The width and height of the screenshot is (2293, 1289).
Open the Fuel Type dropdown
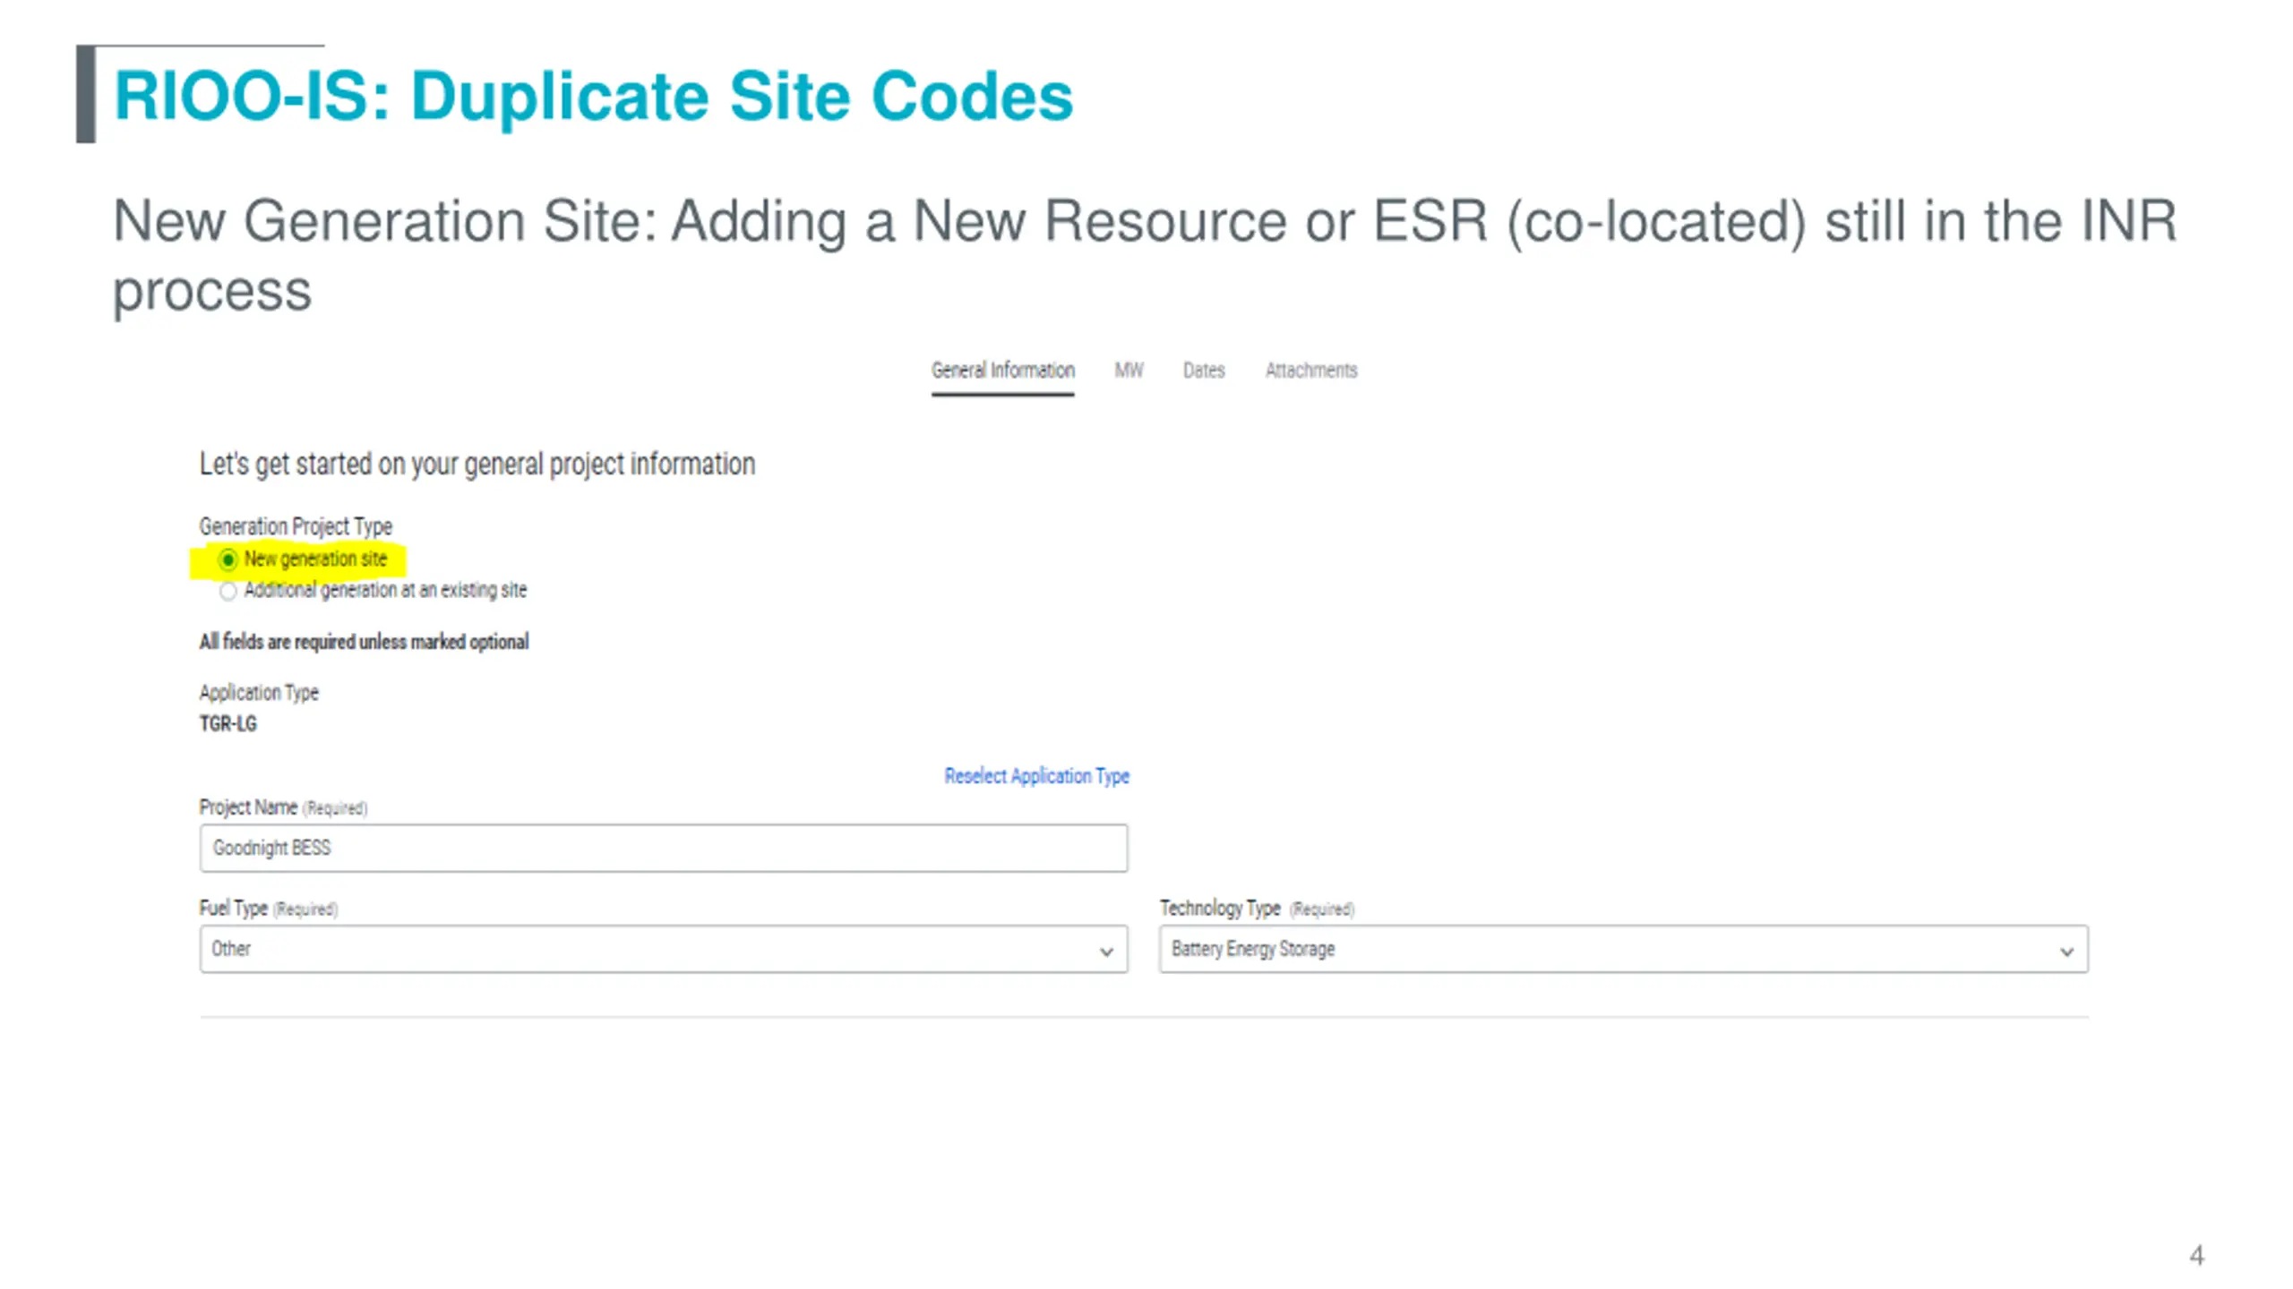[x=664, y=949]
